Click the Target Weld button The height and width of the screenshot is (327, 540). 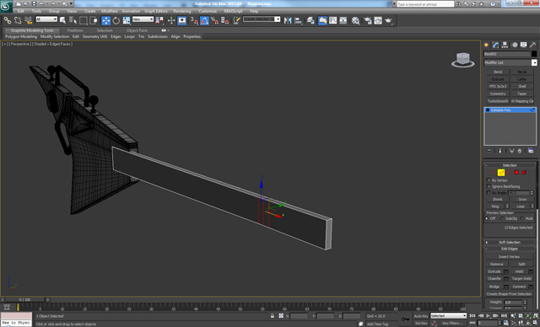pos(521,278)
